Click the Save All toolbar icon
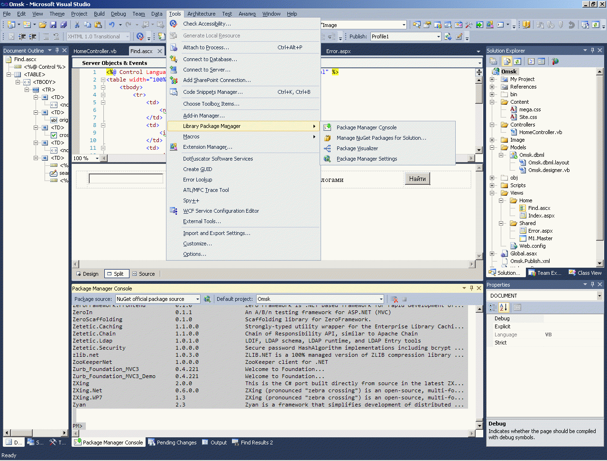The width and height of the screenshot is (607, 461). (x=64, y=25)
